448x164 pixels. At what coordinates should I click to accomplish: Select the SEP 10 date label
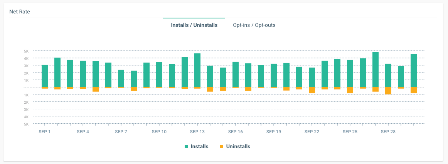(x=159, y=132)
